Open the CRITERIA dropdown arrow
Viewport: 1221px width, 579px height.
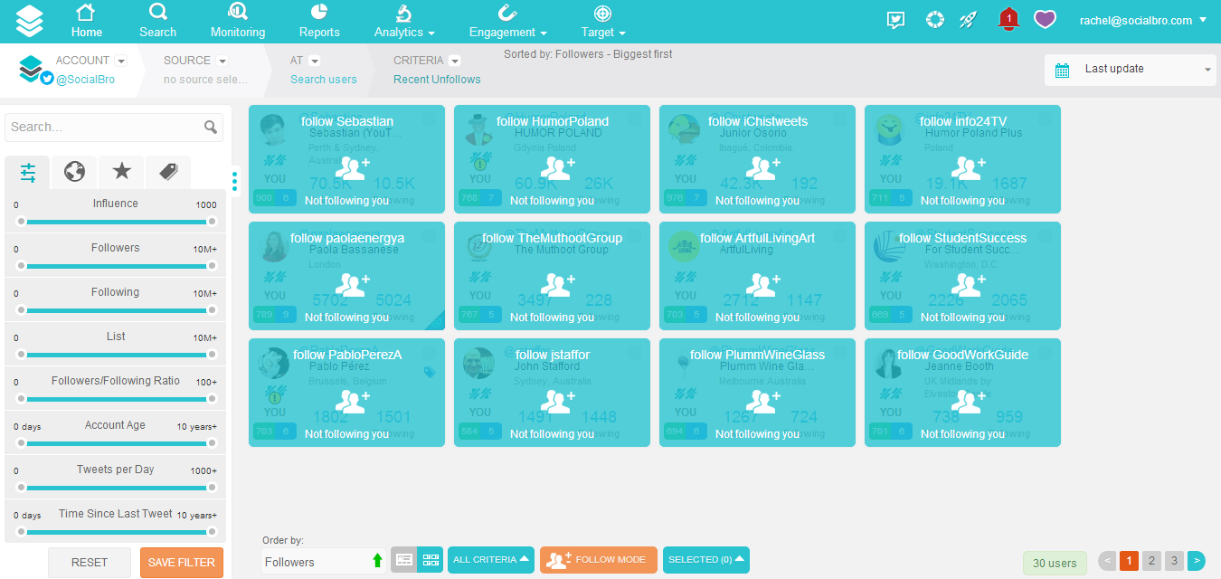coord(455,61)
